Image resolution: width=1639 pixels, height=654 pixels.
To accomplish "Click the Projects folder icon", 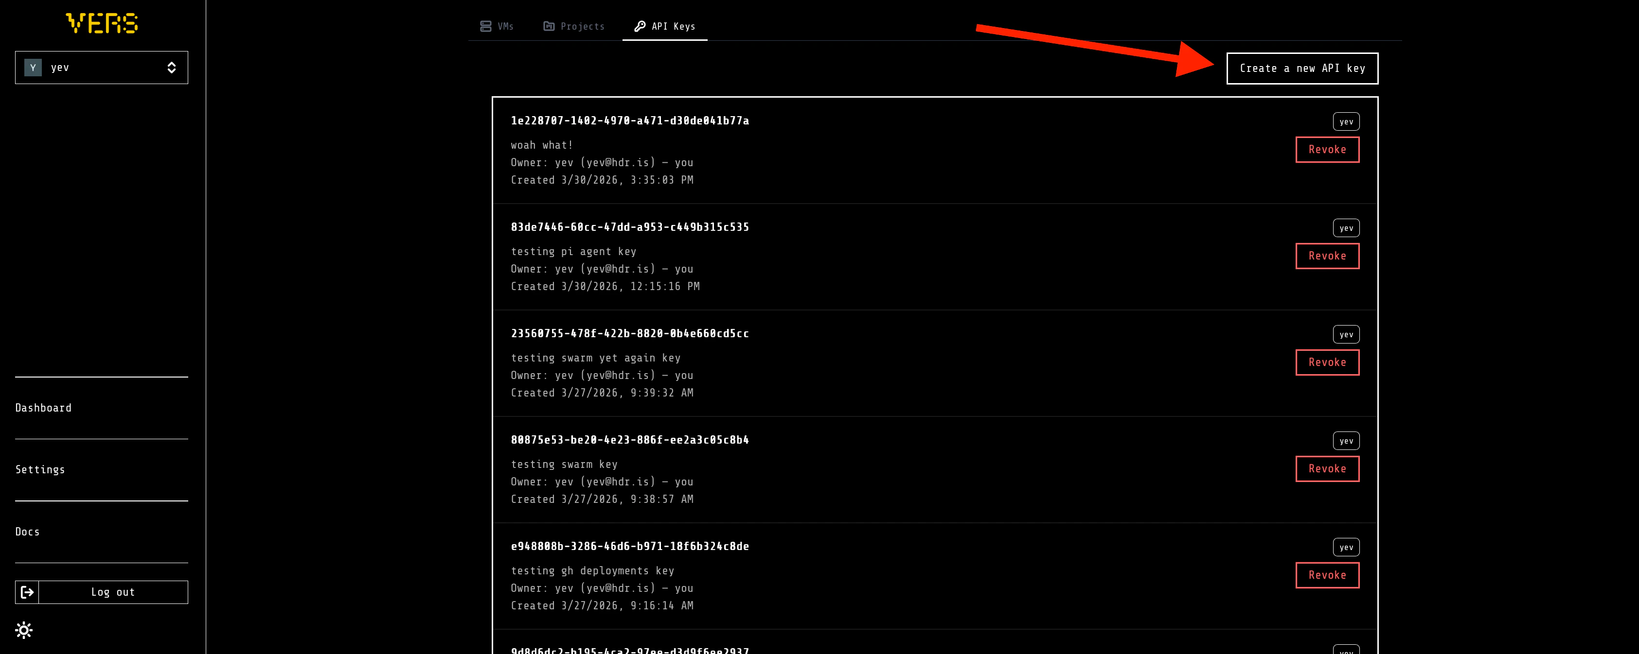I will point(549,26).
